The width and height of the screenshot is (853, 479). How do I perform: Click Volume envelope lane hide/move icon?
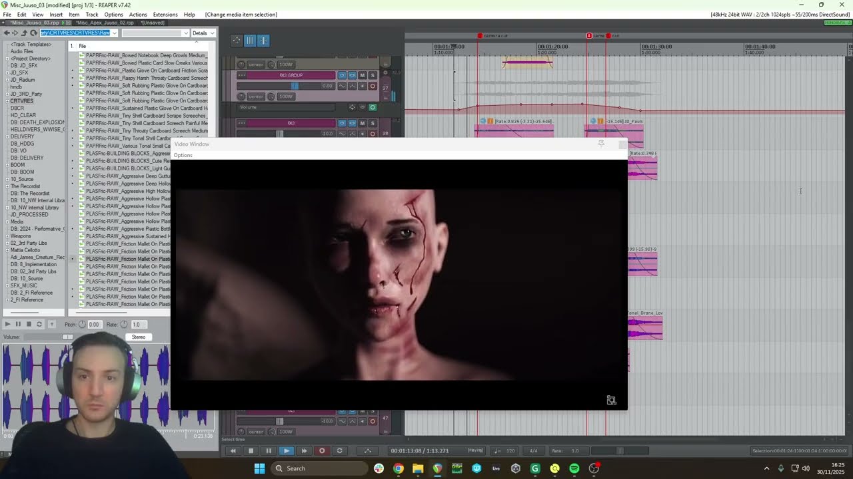point(352,107)
